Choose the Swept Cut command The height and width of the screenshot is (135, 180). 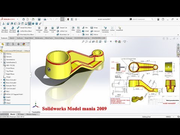pyautogui.click(x=62, y=28)
